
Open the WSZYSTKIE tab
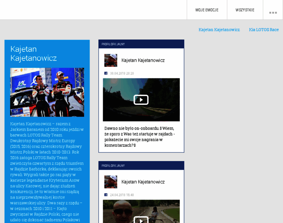[x=245, y=10]
